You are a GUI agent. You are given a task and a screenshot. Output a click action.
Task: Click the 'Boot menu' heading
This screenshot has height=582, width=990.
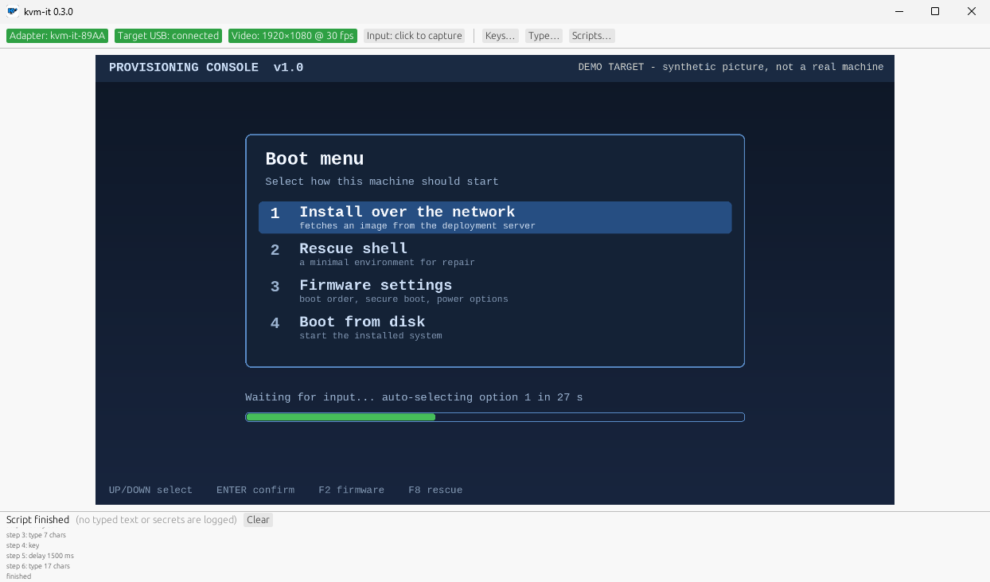click(x=314, y=159)
